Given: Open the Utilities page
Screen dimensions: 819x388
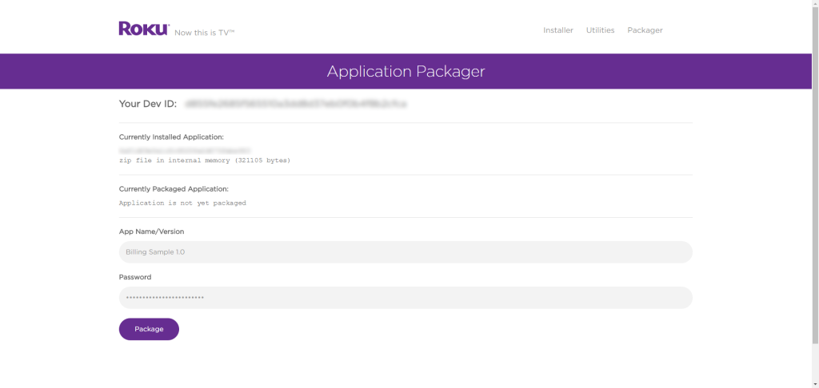Looking at the screenshot, I should click(600, 30).
